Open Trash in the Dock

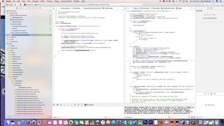click(217, 122)
